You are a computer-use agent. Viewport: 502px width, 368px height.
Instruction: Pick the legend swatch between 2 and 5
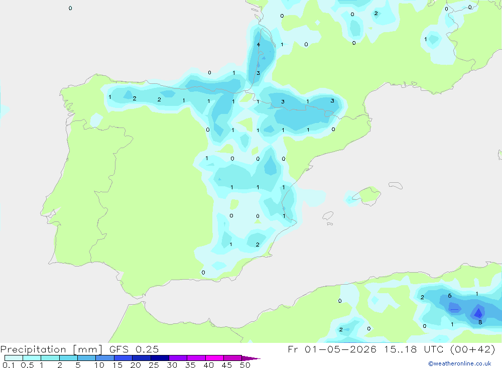68,358
